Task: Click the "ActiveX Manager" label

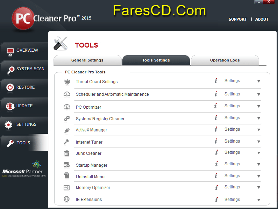Action: 91,130
